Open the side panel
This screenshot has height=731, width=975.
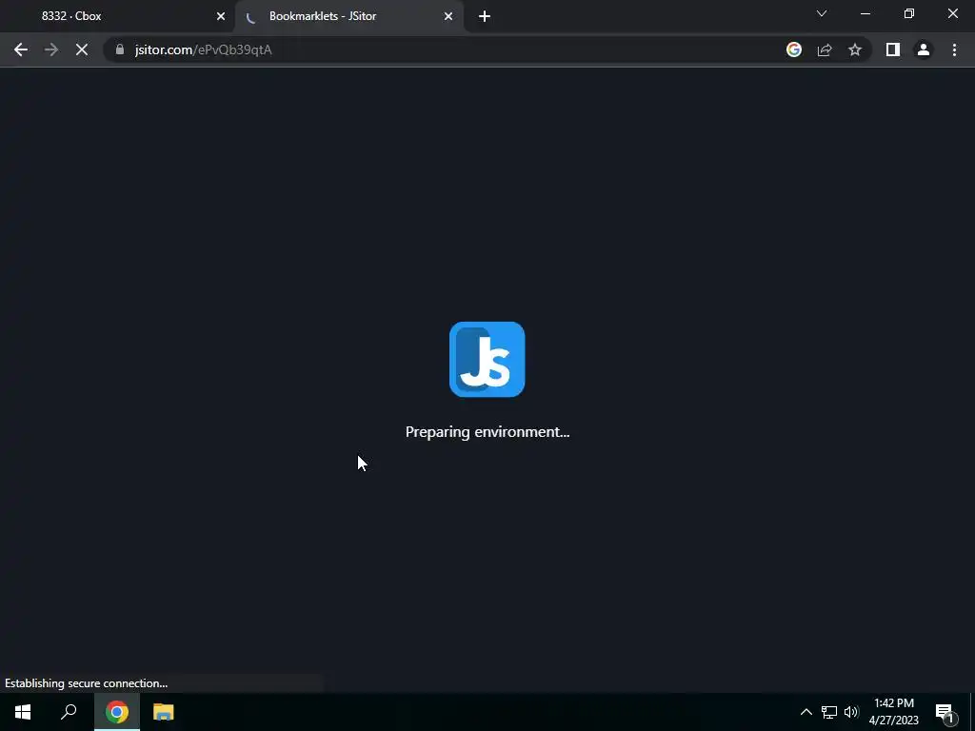click(x=893, y=49)
